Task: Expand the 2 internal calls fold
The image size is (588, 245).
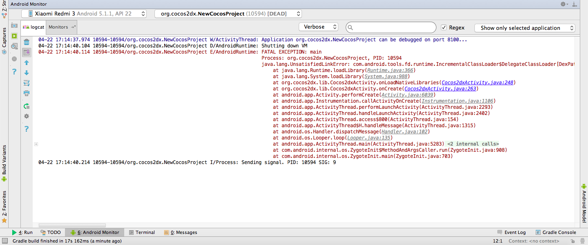Action: [x=473, y=144]
